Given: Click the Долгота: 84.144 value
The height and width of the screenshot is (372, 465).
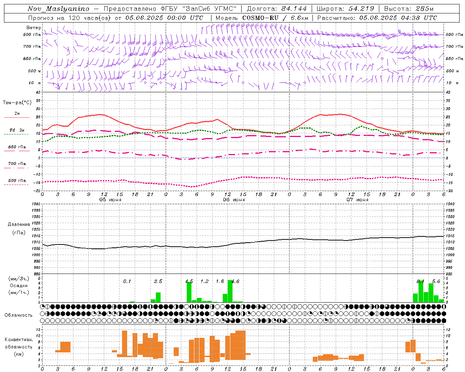Looking at the screenshot, I should [277, 9].
